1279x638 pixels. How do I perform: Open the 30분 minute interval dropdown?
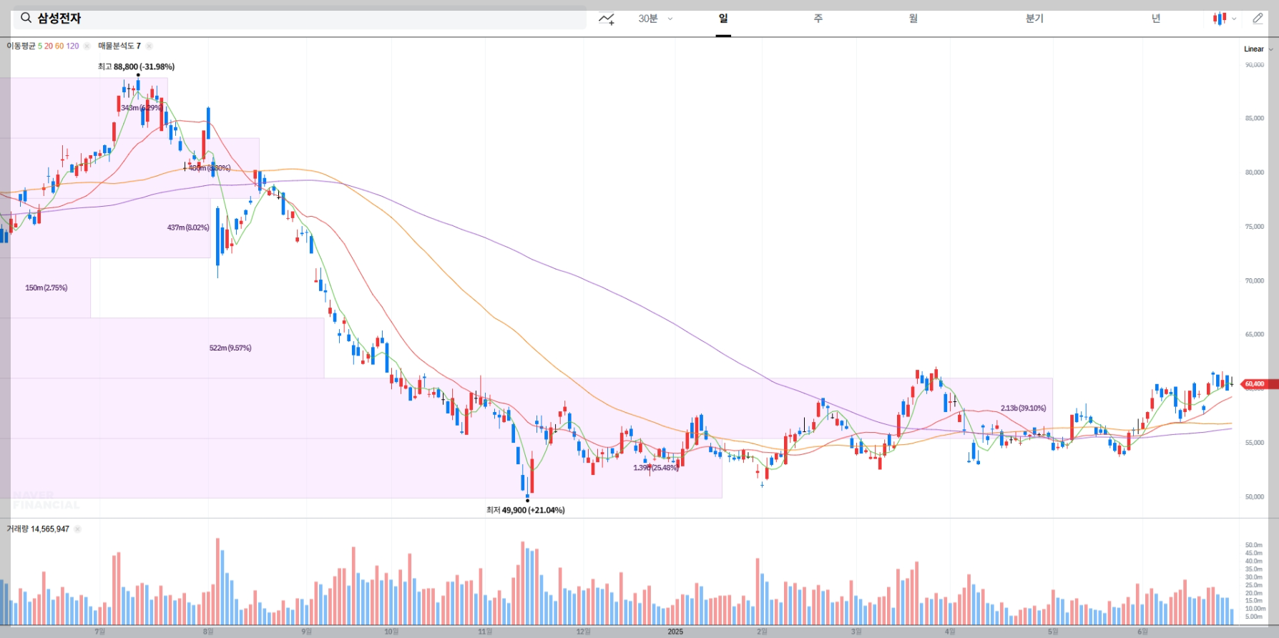pos(655,19)
